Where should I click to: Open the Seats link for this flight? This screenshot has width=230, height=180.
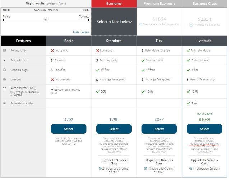[x=76, y=32]
